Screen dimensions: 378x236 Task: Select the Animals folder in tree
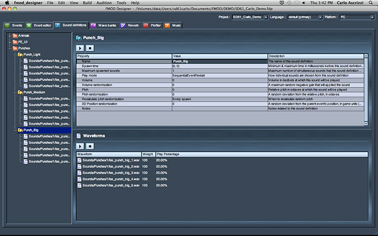click(x=23, y=35)
